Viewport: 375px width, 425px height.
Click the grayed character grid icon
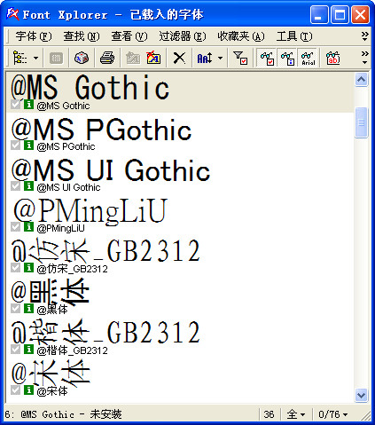coord(56,58)
